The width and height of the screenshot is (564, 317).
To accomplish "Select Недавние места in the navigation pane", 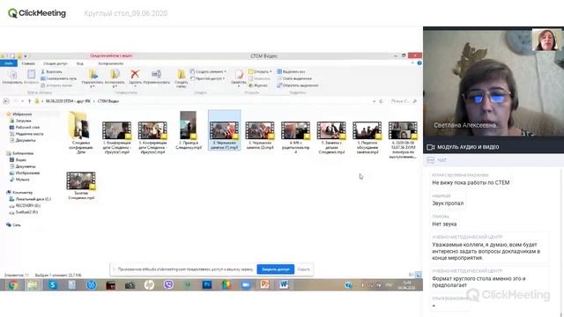I will pyautogui.click(x=26, y=134).
